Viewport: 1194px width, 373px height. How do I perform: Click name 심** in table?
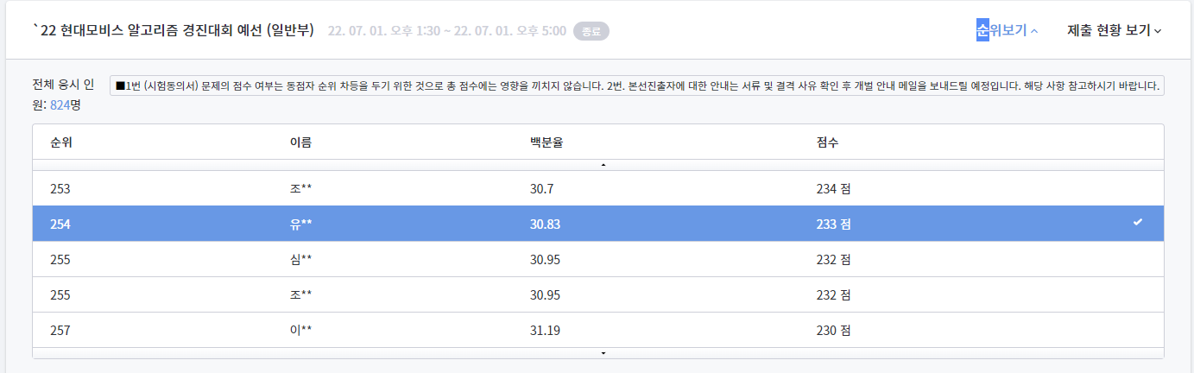[x=300, y=259]
